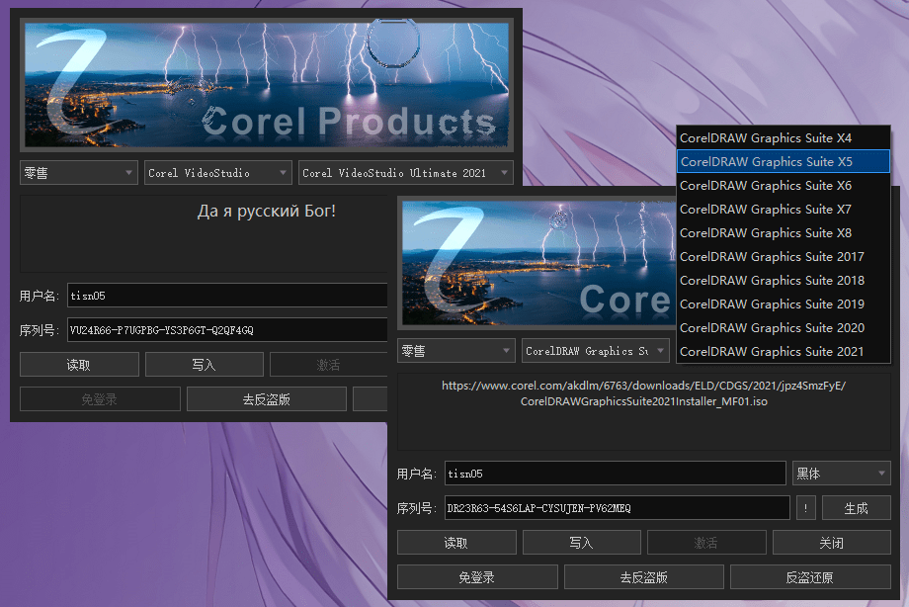The width and height of the screenshot is (909, 607).
Task: Choose CorelDRAW Graphics Suite 2021
Action: click(784, 352)
